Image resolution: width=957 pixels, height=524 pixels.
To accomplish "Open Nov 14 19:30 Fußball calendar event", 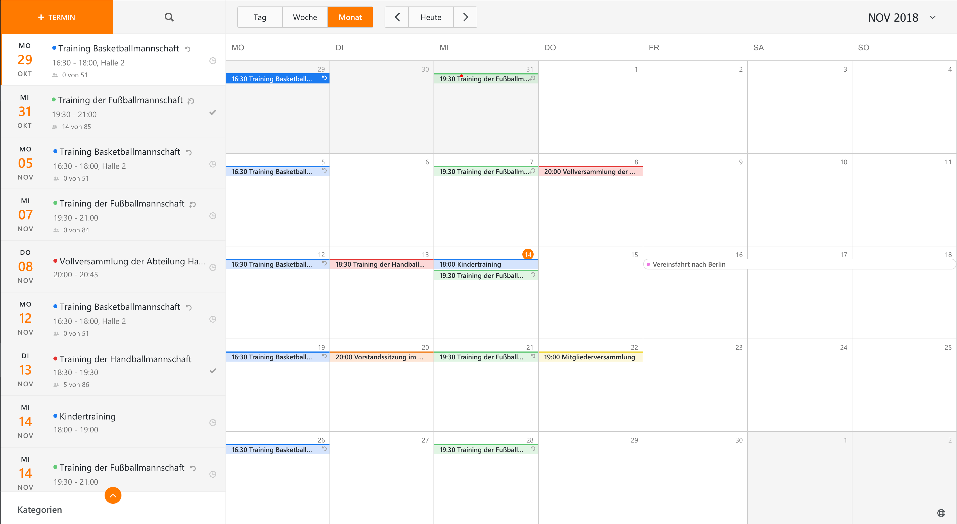I will point(486,275).
